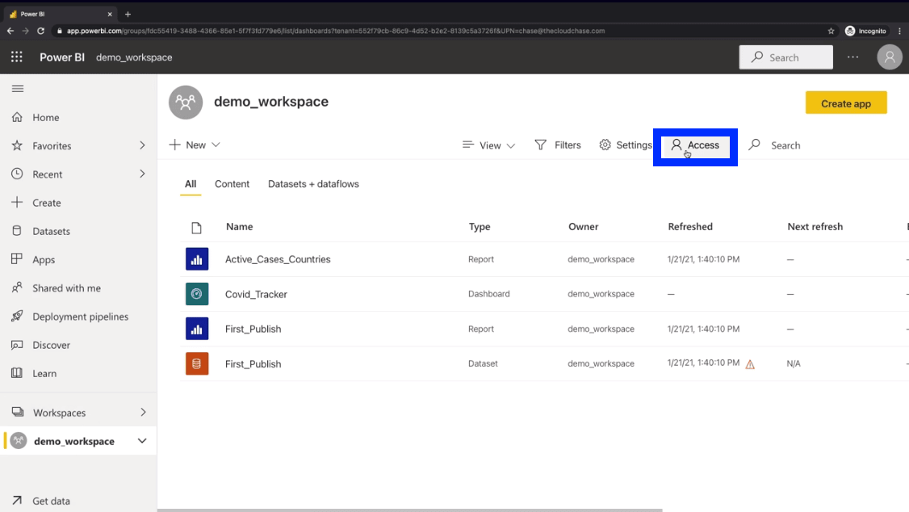Sort by the Type column header
Image resolution: width=909 pixels, height=512 pixels.
[480, 227]
